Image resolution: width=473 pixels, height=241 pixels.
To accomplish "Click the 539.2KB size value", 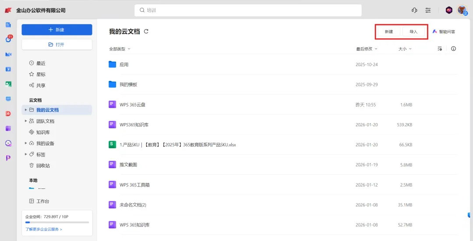I will click(405, 124).
